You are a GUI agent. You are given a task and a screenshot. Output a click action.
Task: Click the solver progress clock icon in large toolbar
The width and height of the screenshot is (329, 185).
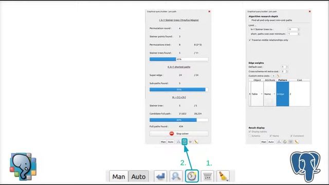coord(192,176)
